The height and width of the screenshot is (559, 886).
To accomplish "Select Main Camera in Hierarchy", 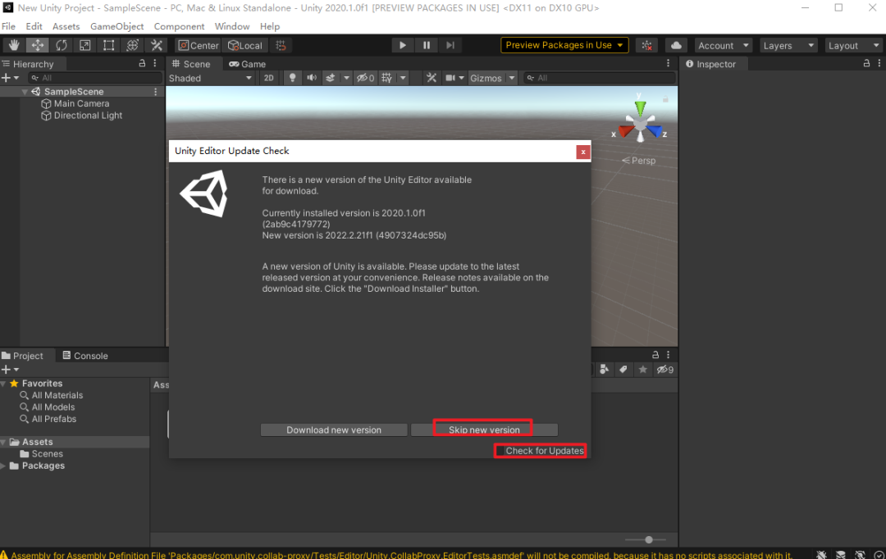I will (81, 104).
